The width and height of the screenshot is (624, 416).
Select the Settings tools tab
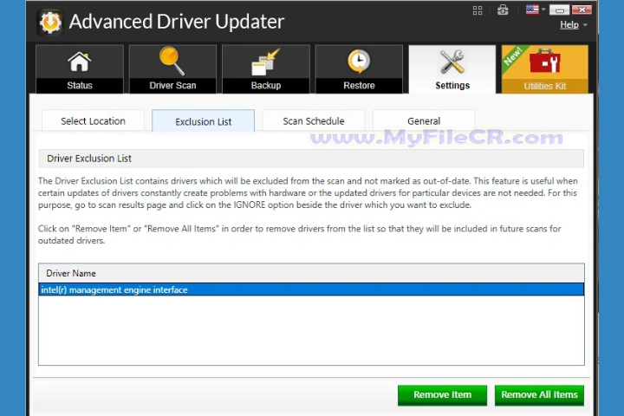452,69
